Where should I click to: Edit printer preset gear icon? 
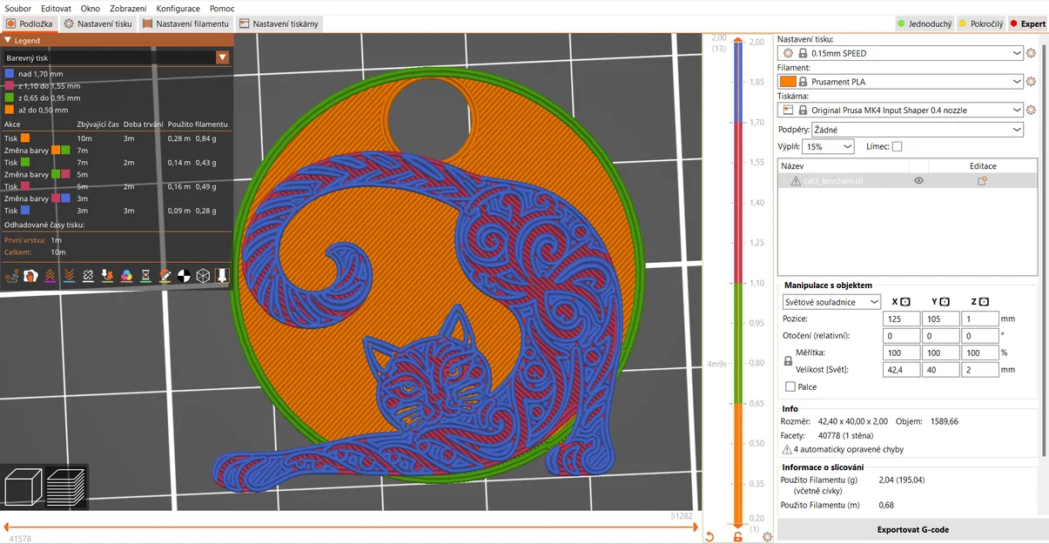point(1032,111)
